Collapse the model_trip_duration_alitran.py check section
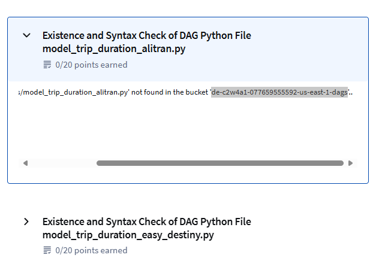The image size is (391, 279). [x=26, y=35]
